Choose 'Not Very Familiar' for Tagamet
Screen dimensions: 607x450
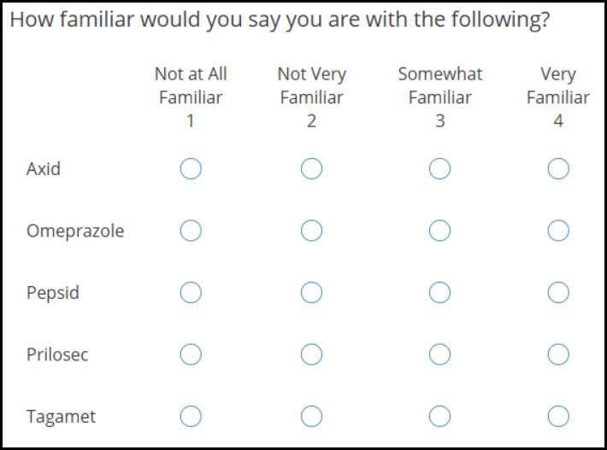(311, 417)
